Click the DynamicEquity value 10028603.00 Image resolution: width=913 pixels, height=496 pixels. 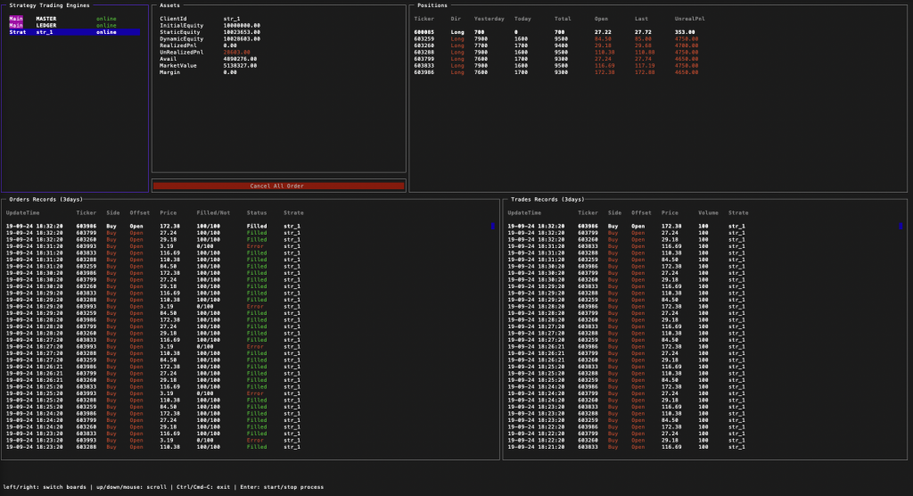pyautogui.click(x=242, y=39)
